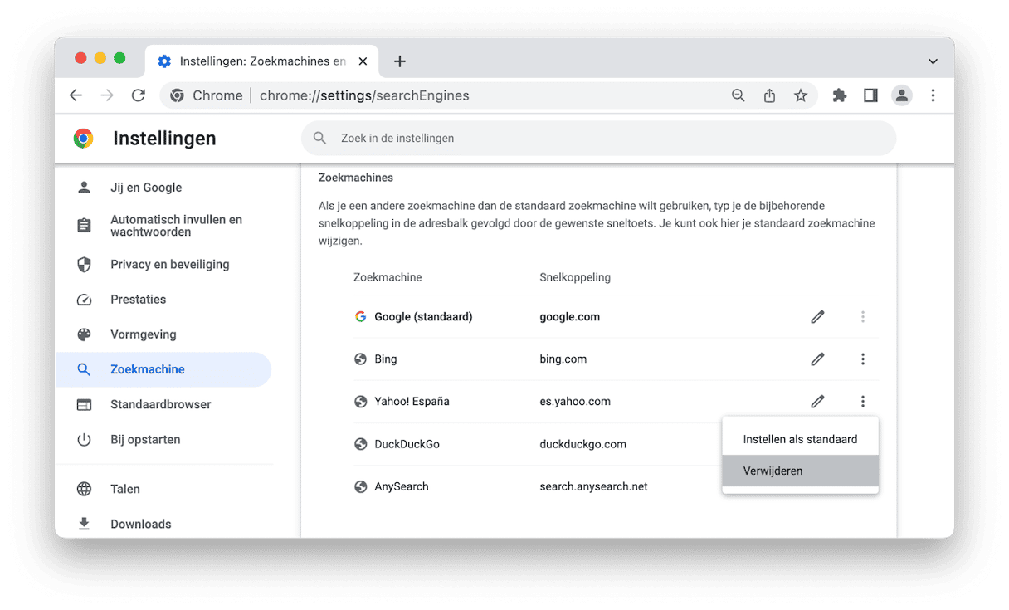The height and width of the screenshot is (610, 1009).
Task: Click the Snelkoppeling column header
Action: coord(575,277)
